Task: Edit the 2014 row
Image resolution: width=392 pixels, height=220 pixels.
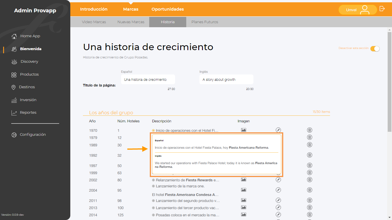Action: click(278, 215)
